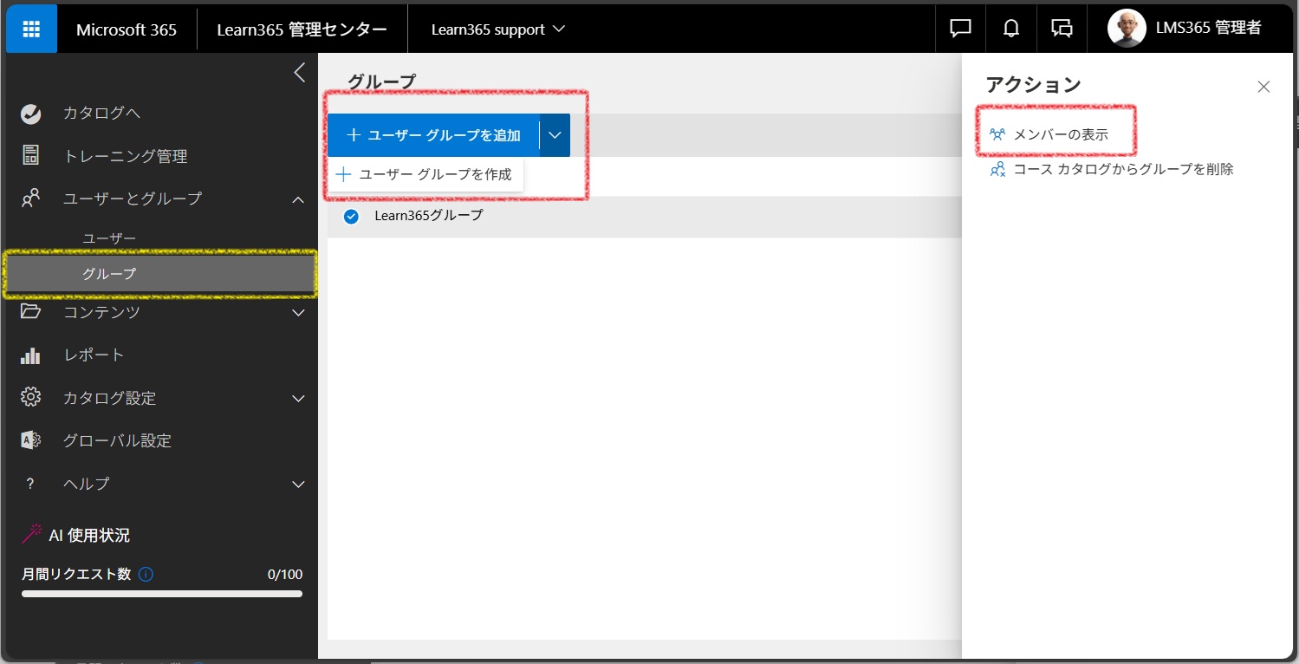1299x664 pixels.
Task: Click the plus icon on ユーザー グループを作成
Action: [x=343, y=174]
